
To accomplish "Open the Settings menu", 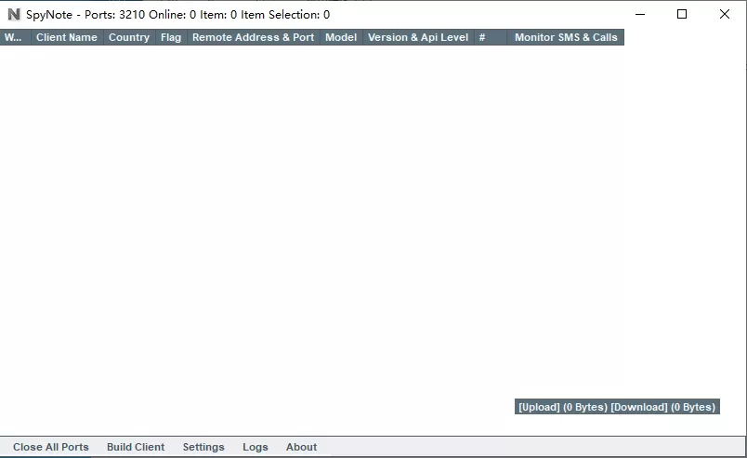I will point(203,447).
